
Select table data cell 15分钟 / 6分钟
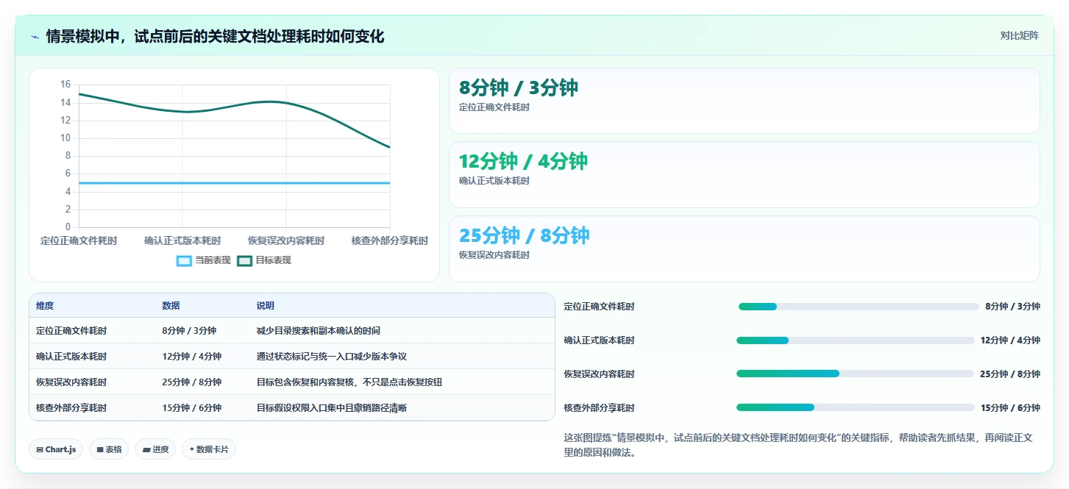point(191,408)
